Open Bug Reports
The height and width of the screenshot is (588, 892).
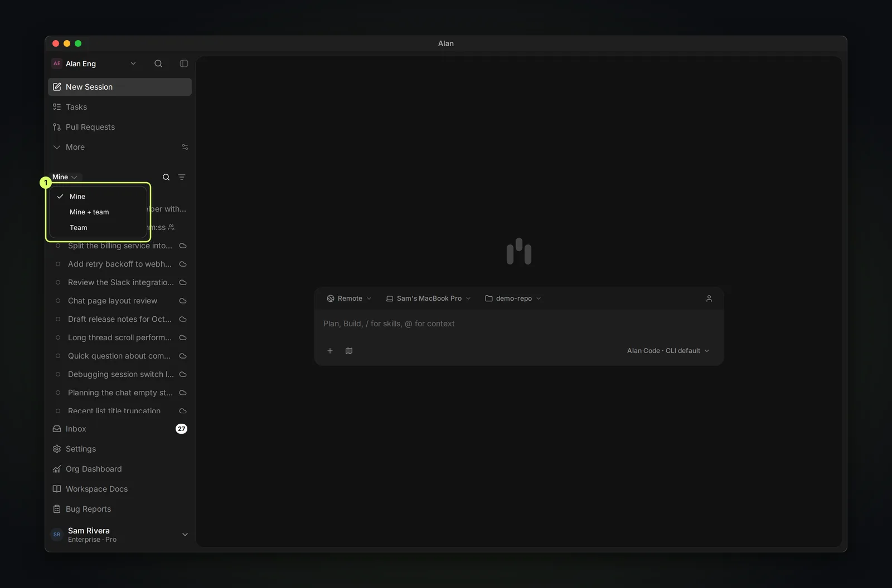[x=120, y=509]
